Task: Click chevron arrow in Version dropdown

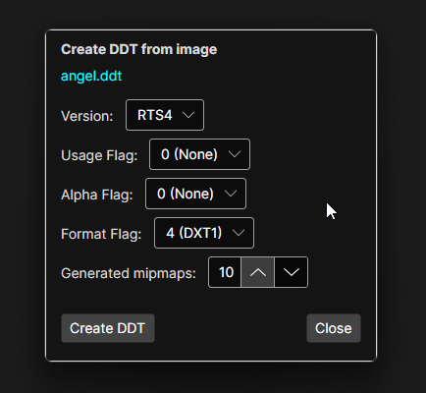Action: click(x=188, y=115)
